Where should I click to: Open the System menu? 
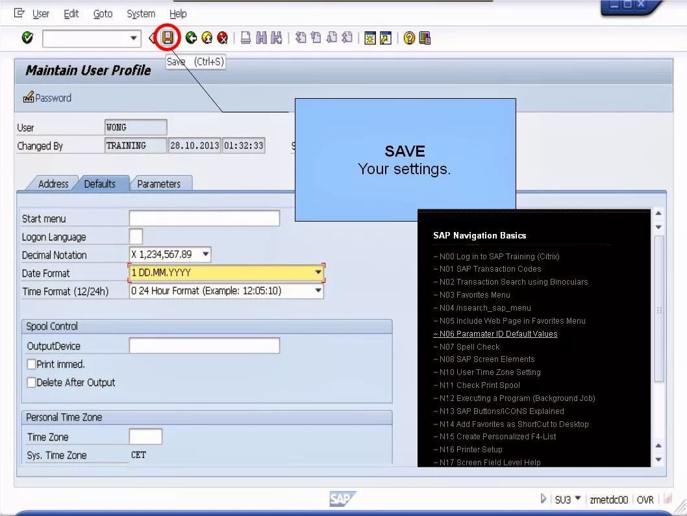(x=141, y=14)
